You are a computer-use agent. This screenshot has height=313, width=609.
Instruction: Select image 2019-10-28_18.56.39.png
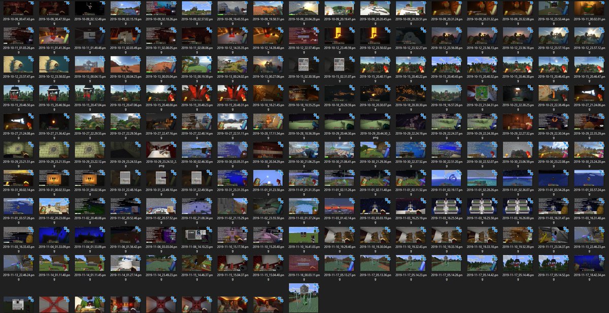pyautogui.click(x=303, y=121)
